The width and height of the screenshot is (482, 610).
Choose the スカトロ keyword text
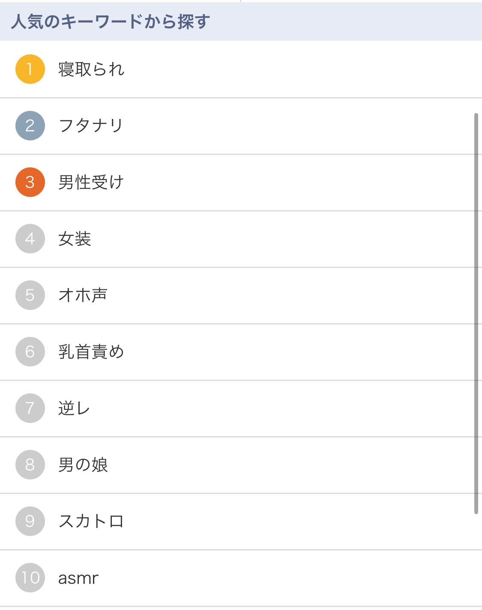[91, 521]
